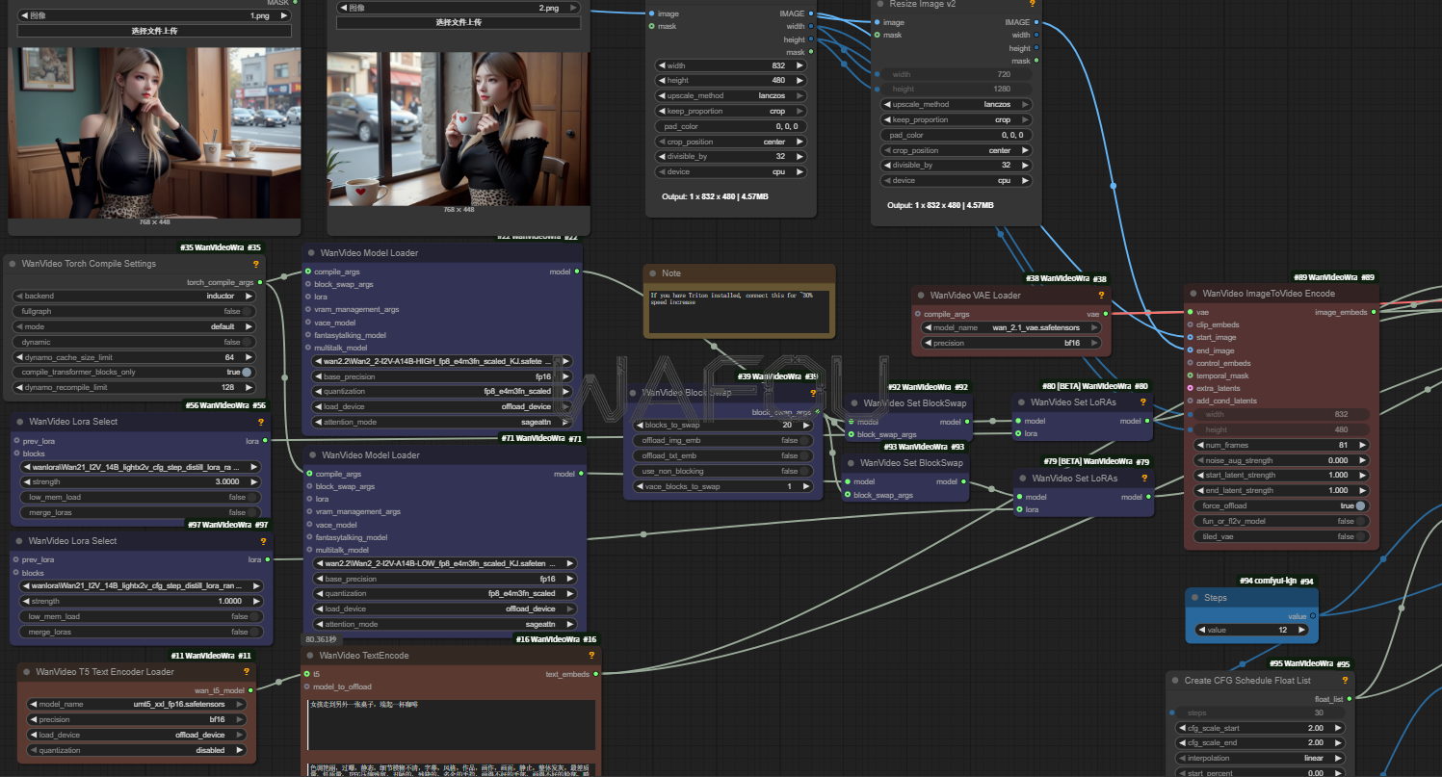Open the backend inductor dropdown
Screen dimensions: 1442x777
coord(136,297)
